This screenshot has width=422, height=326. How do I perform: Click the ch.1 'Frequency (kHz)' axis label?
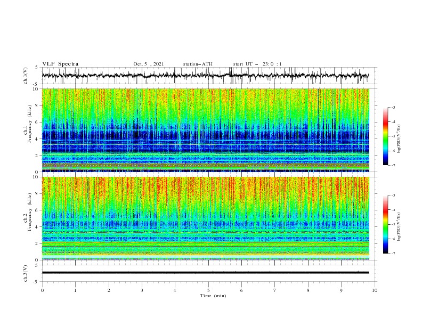[30, 123]
